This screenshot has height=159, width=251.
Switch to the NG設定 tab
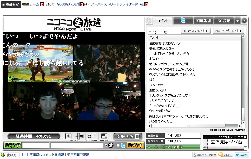(x=224, y=21)
